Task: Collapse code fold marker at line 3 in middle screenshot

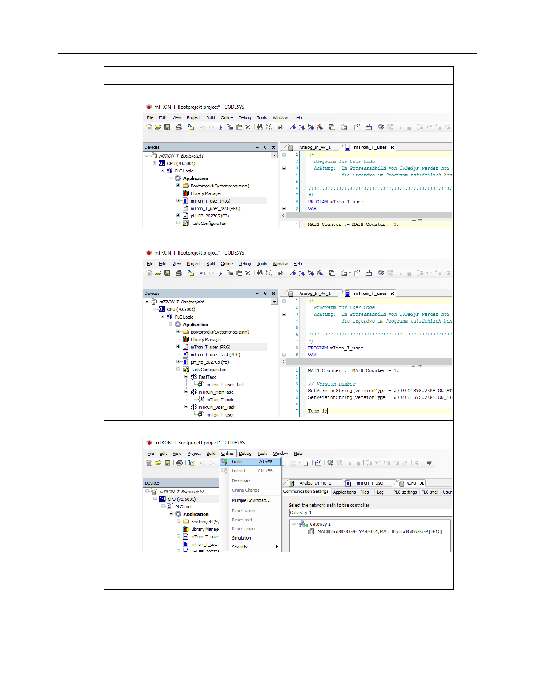Action: tap(284, 314)
